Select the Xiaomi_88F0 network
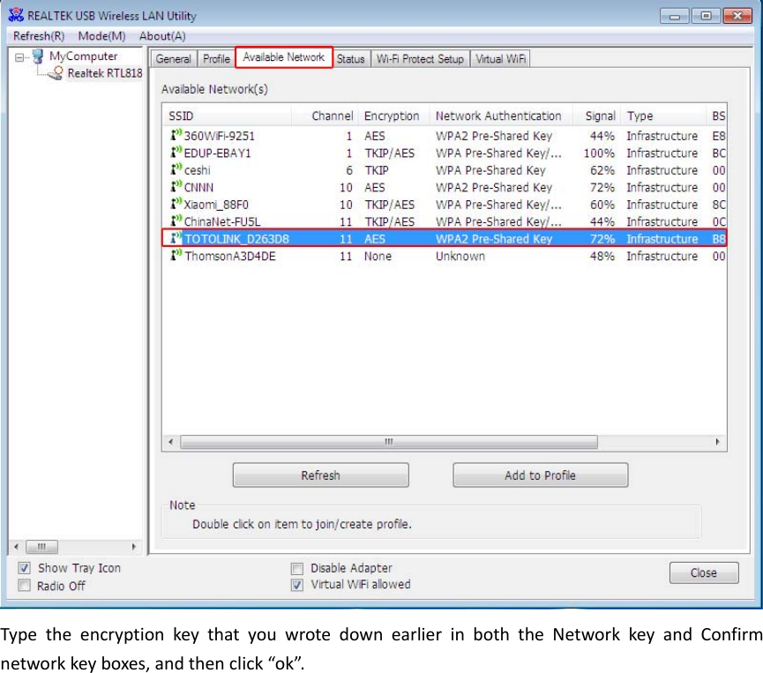The image size is (763, 673). click(x=445, y=204)
